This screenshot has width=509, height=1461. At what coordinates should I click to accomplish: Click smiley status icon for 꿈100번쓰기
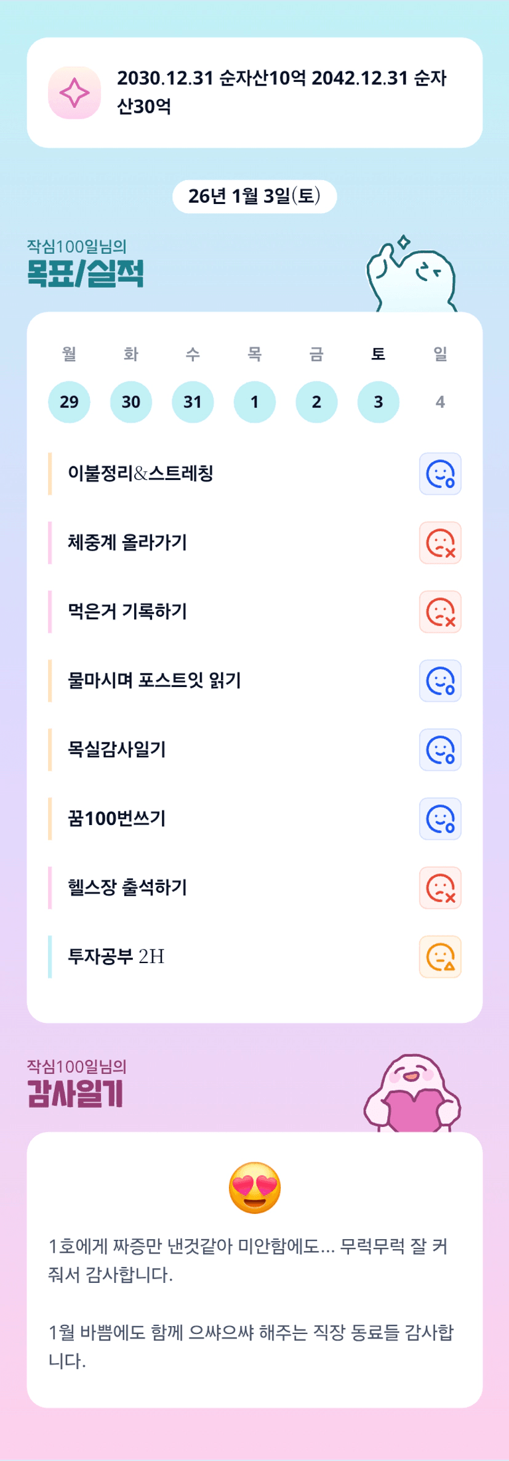tap(440, 819)
